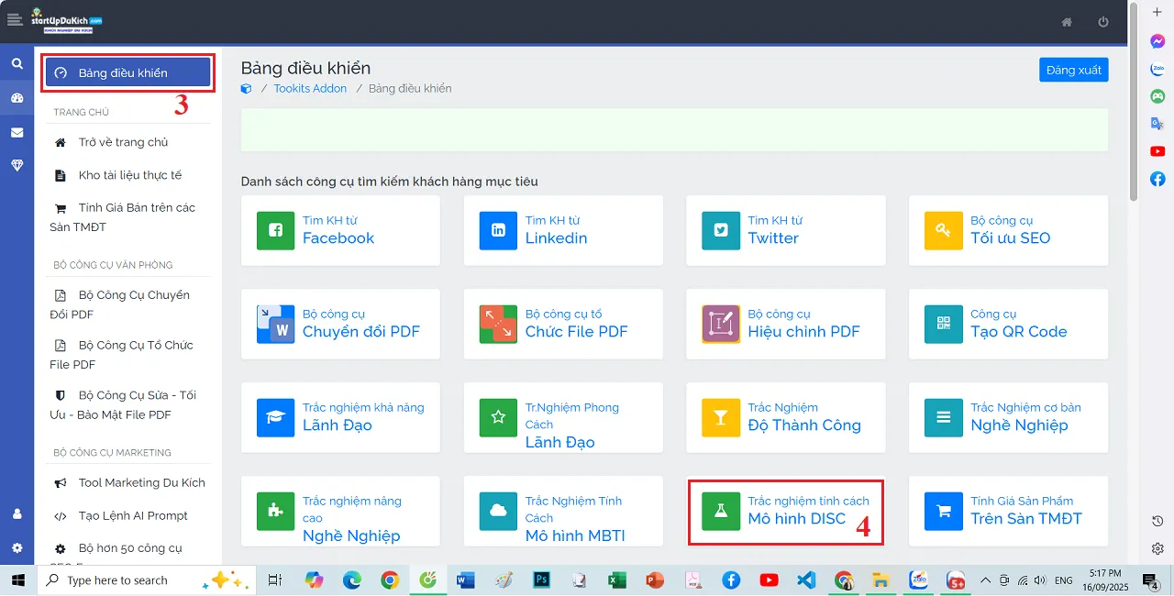Click the cloud icon on the Mô hình MBTI card
The image size is (1174, 596).
point(498,512)
